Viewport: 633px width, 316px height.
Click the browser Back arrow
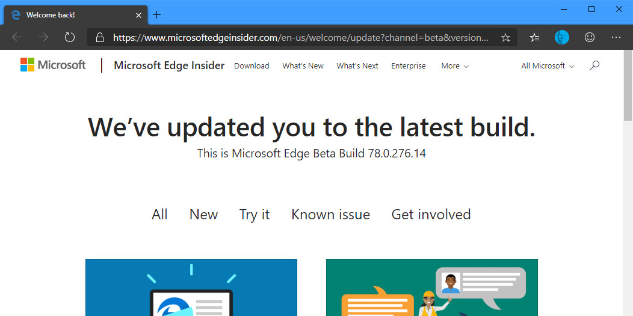(17, 37)
